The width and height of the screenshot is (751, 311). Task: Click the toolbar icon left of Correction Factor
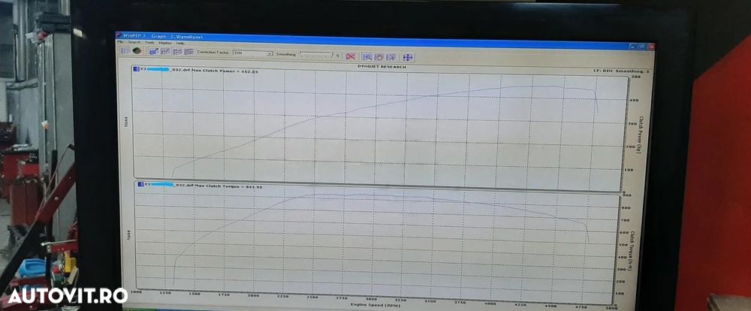[x=189, y=52]
